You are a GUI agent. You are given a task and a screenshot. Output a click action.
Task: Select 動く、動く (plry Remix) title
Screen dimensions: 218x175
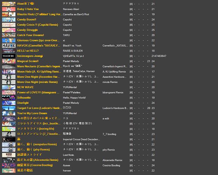tap(33, 150)
